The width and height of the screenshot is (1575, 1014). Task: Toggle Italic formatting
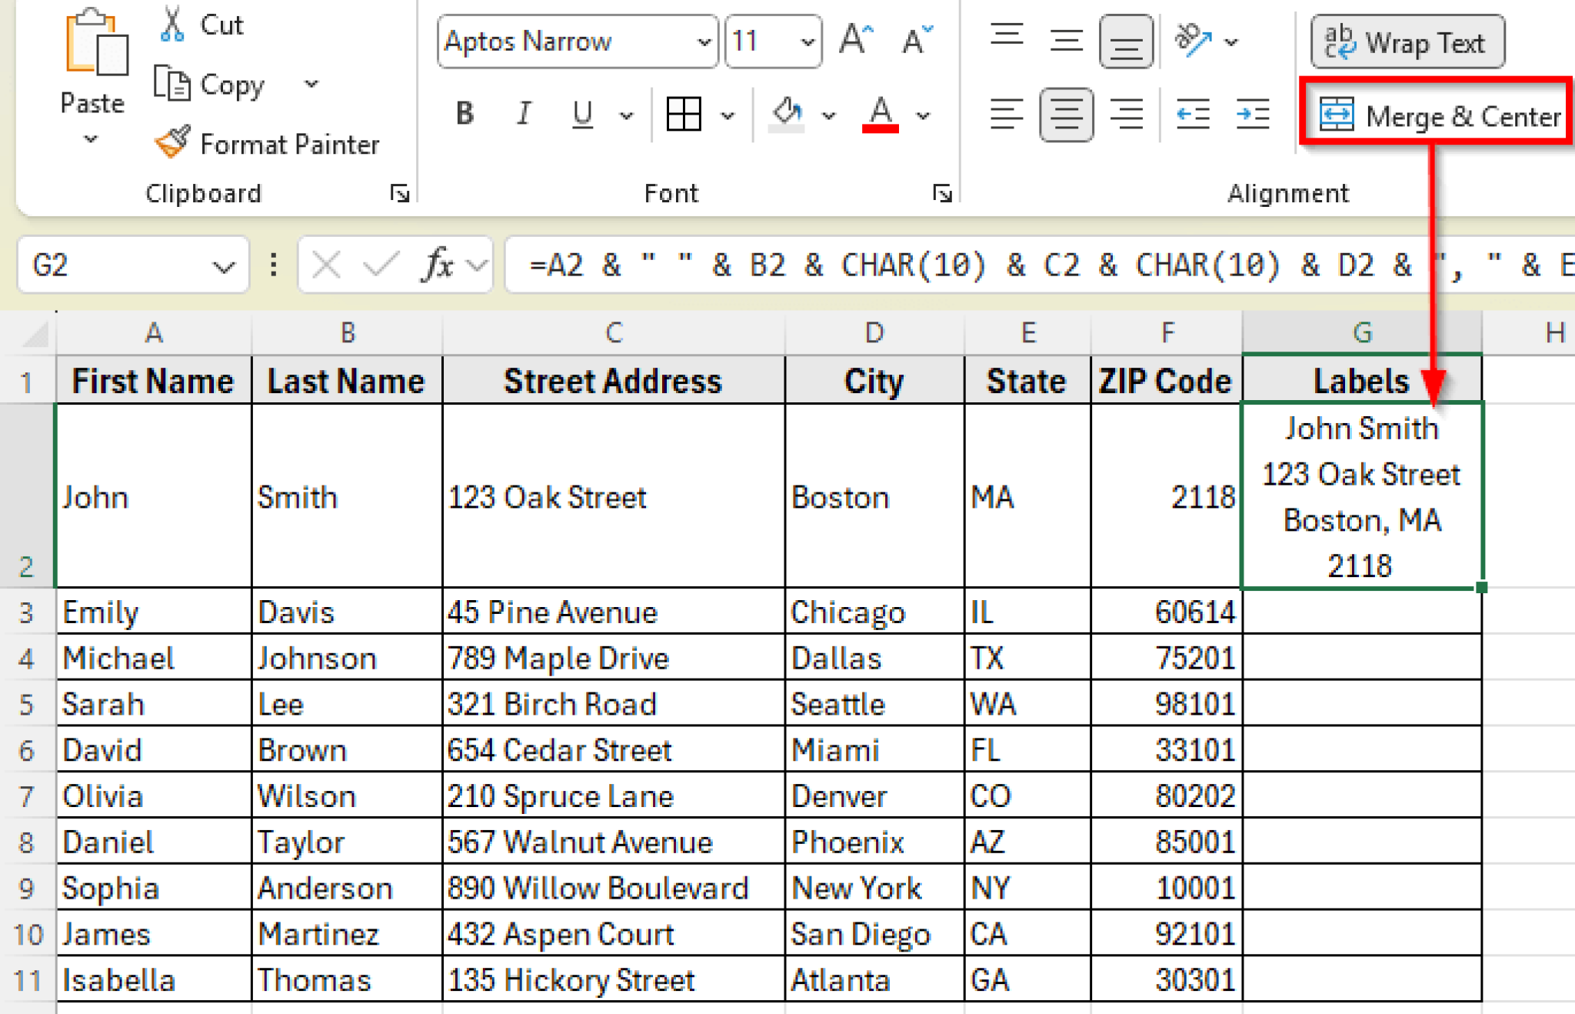tap(524, 115)
